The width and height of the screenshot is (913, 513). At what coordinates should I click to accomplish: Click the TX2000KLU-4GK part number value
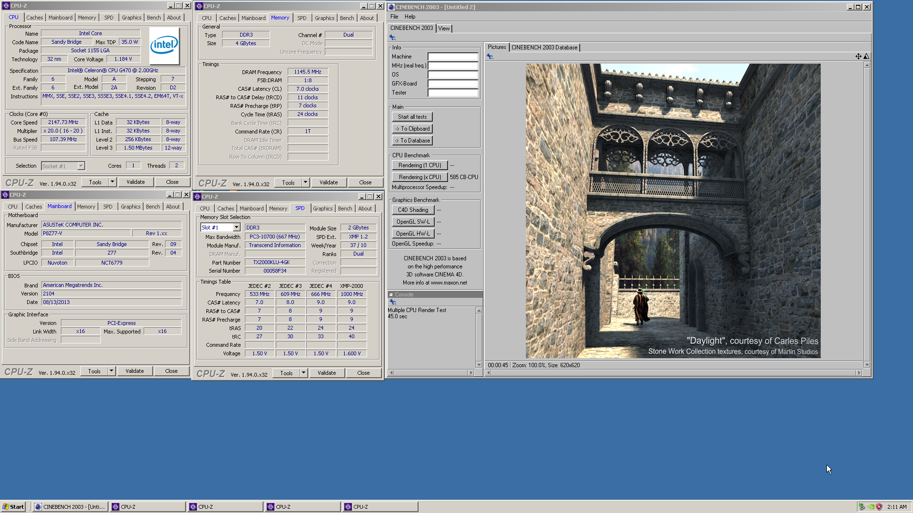pyautogui.click(x=272, y=262)
